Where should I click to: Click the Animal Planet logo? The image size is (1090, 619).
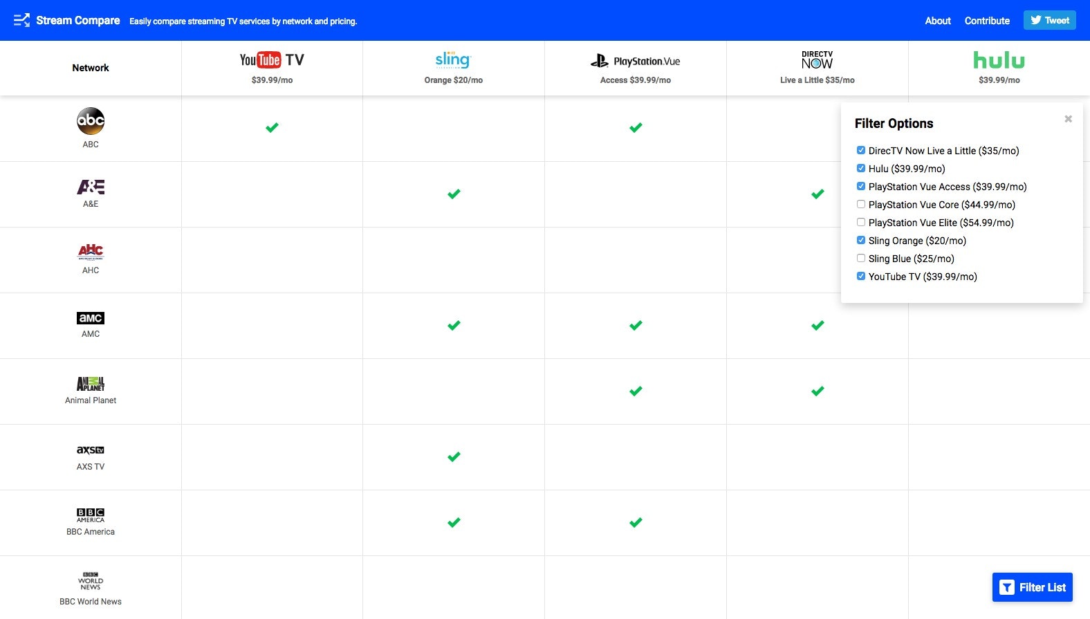coord(91,384)
